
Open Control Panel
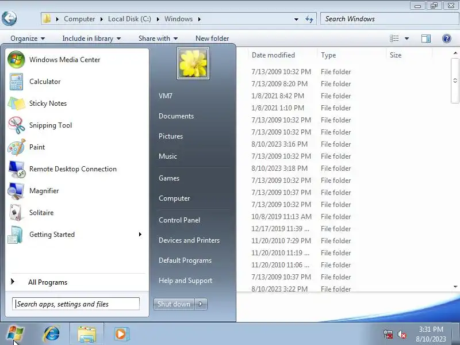click(179, 220)
